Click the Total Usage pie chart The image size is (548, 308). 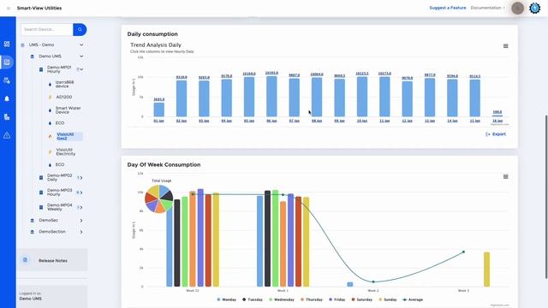159,198
